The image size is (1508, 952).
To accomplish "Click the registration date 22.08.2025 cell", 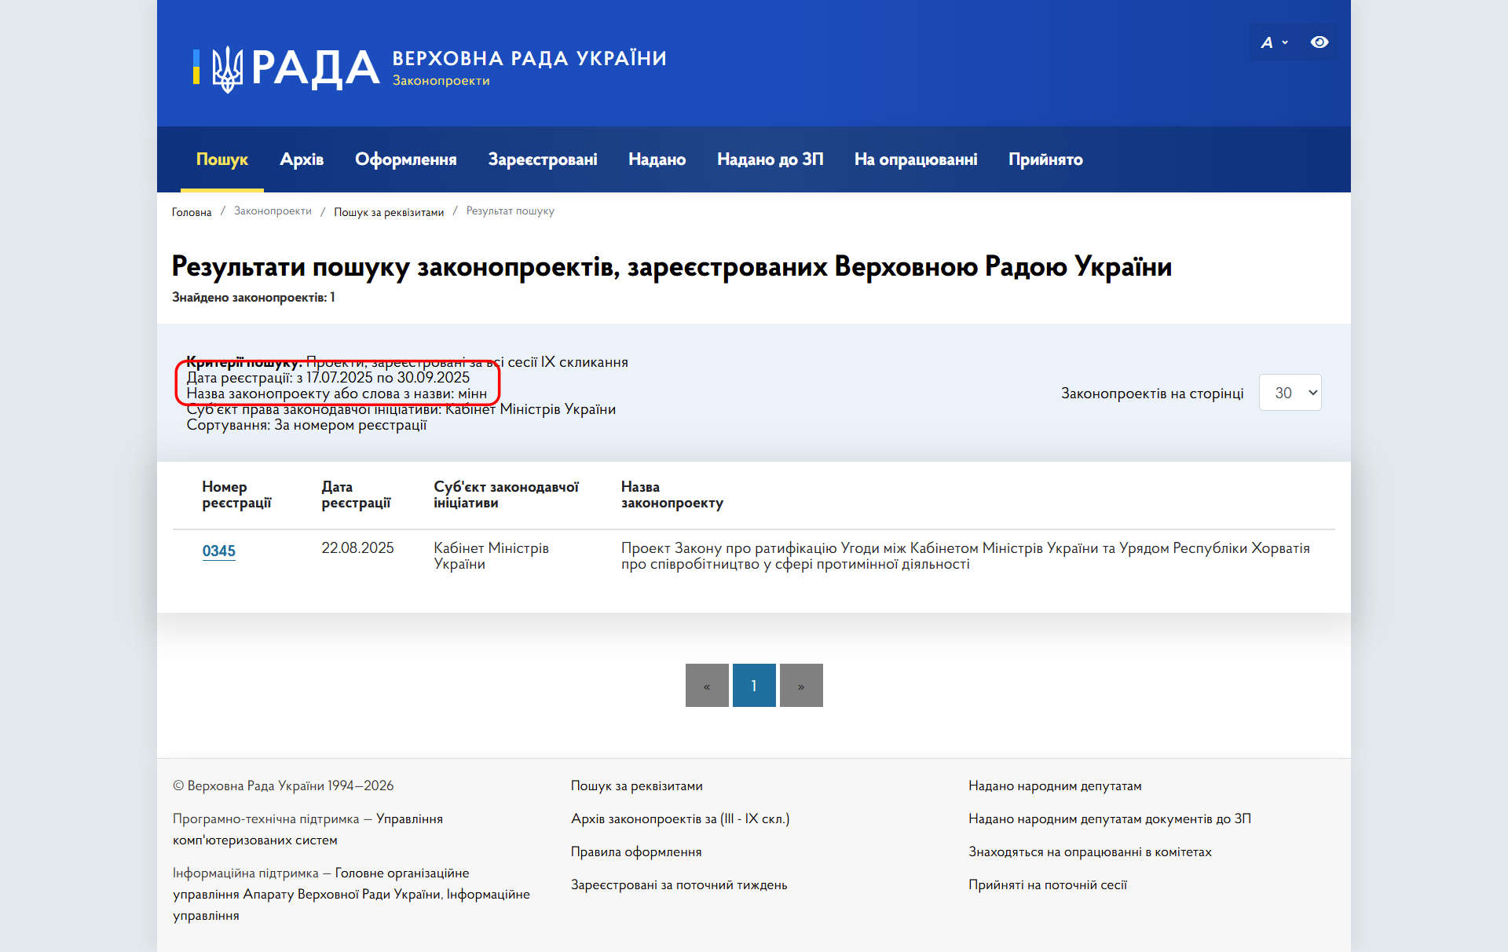I will (357, 547).
